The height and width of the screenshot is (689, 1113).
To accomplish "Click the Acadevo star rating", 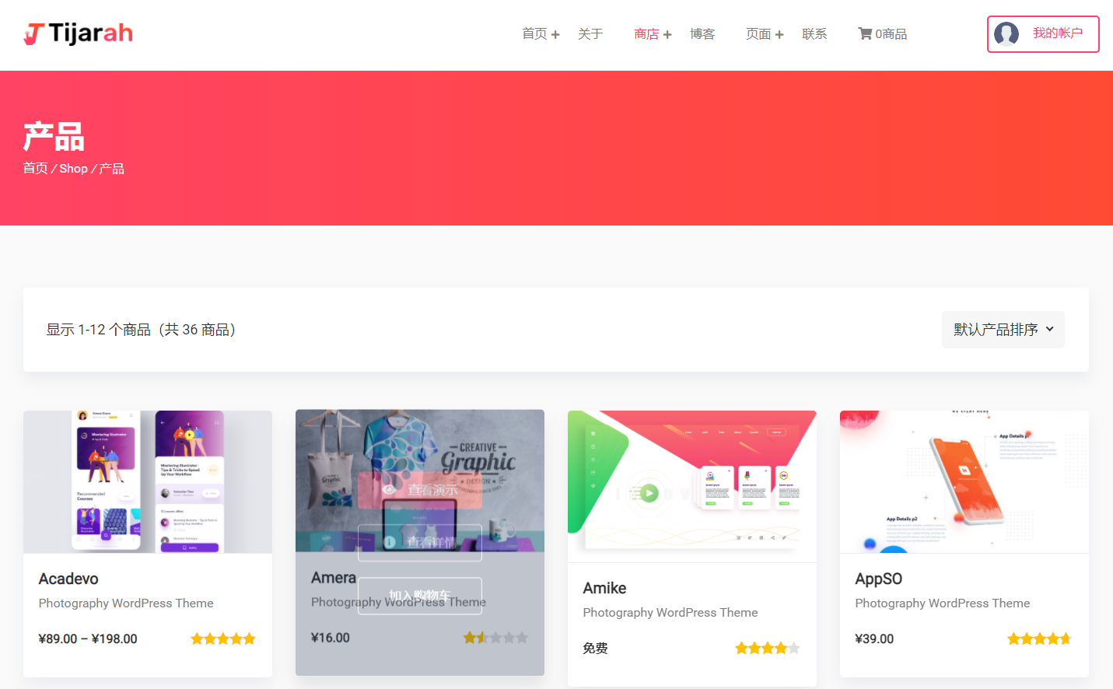I will point(223,639).
